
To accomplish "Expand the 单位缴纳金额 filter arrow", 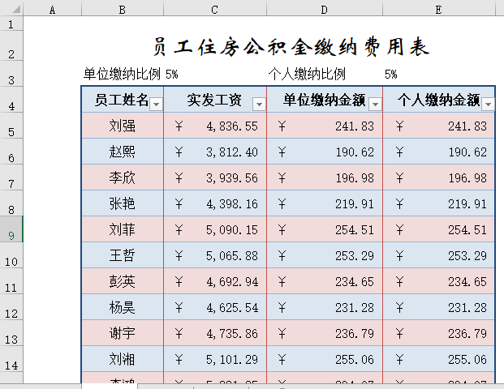I will (375, 104).
